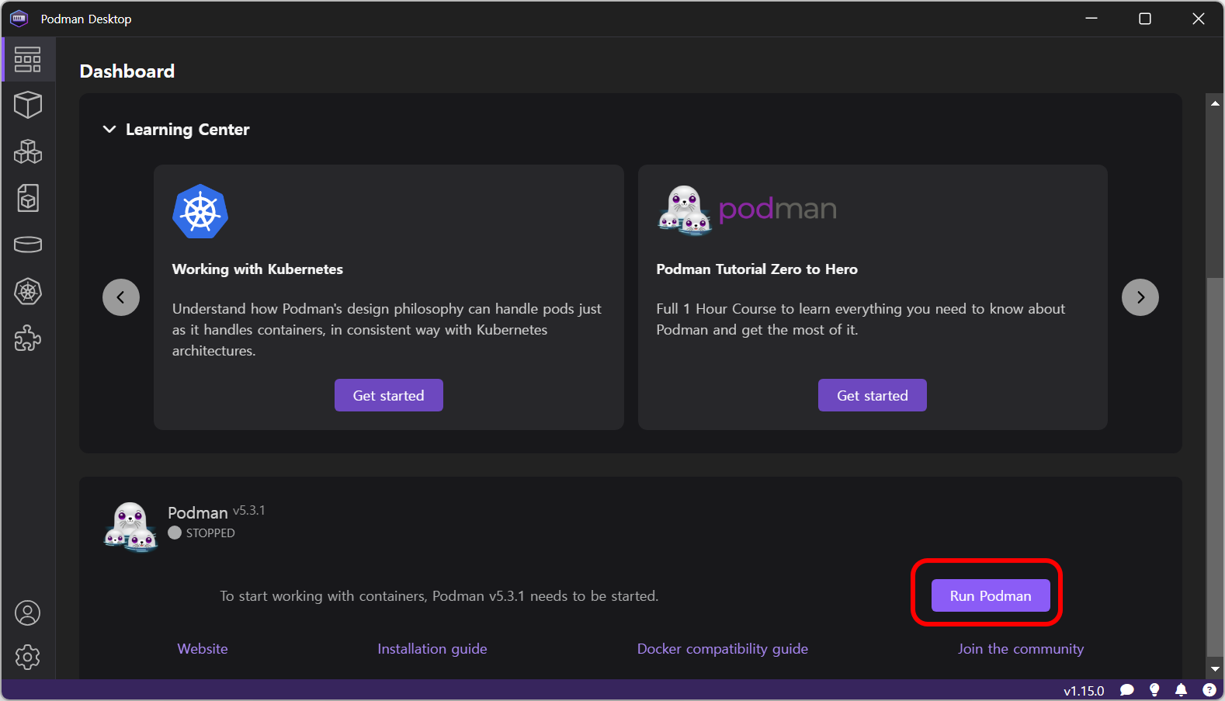Open the help question mark icon
The height and width of the screenshot is (701, 1225).
1209,689
